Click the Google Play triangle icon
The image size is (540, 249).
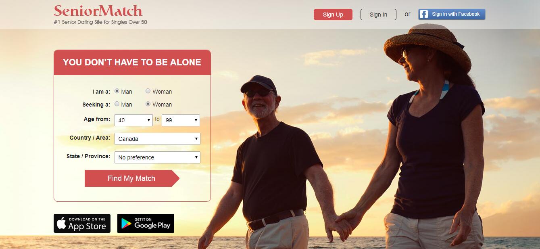point(126,224)
